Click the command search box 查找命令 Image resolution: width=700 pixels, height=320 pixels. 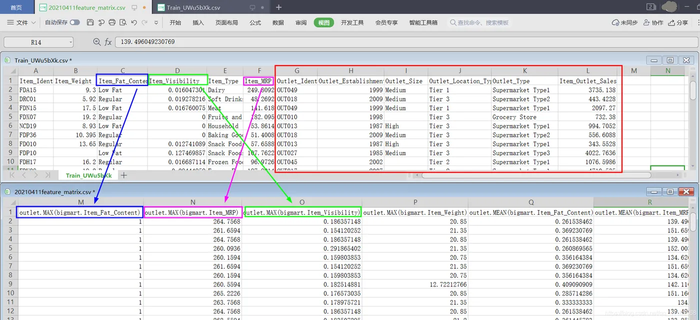[x=480, y=22]
